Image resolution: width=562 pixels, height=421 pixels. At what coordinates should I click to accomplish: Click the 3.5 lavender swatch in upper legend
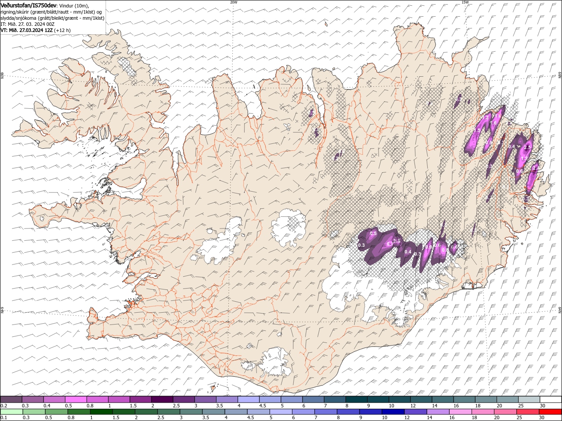point(227,400)
